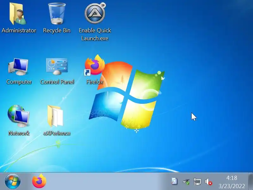Select the eXPerience folder icon

coord(55,116)
